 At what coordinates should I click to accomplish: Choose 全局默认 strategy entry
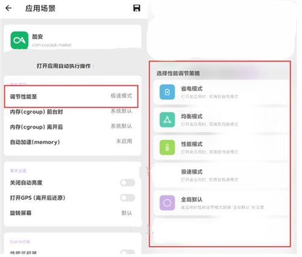coord(221,203)
